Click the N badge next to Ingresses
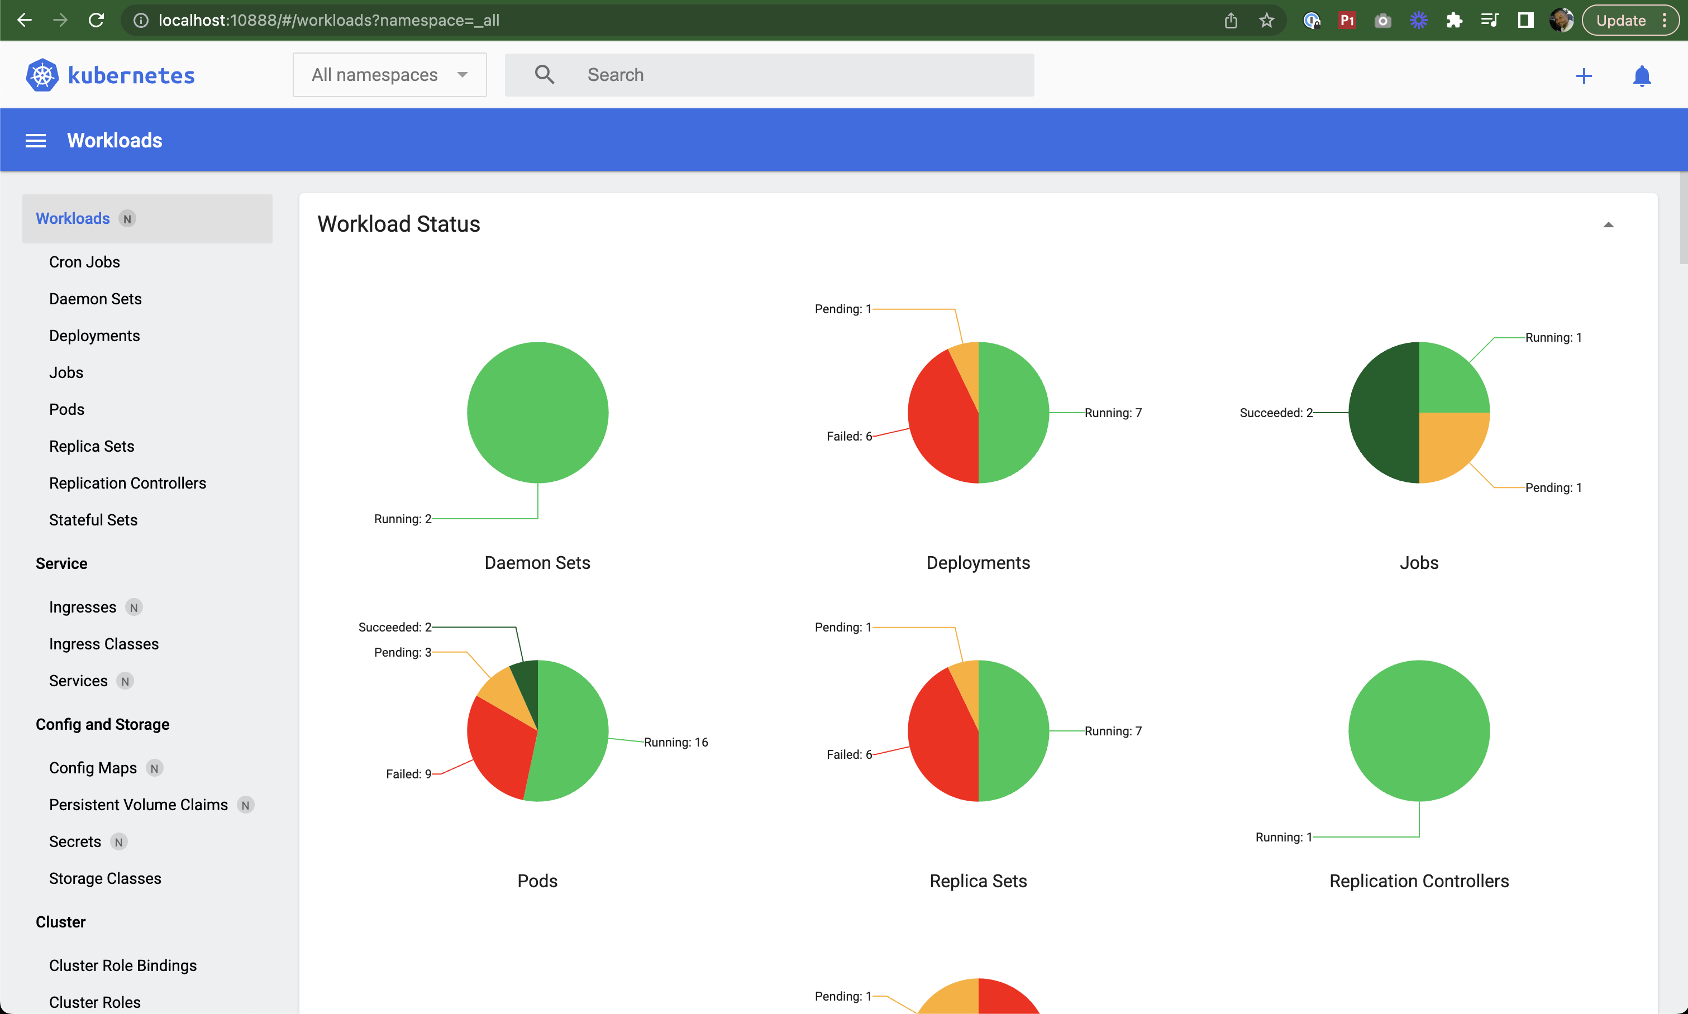Viewport: 1688px width, 1014px height. coord(134,608)
